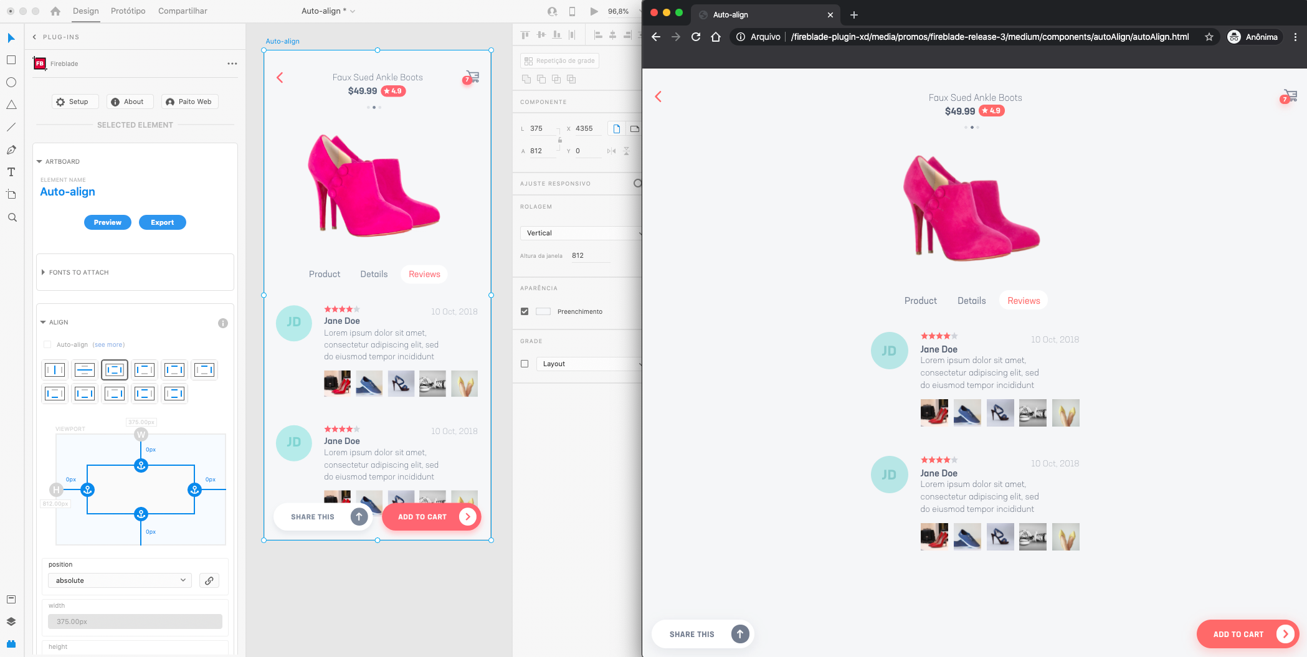Image resolution: width=1307 pixels, height=657 pixels.
Task: Enable the Auto-align checkbox
Action: point(47,344)
